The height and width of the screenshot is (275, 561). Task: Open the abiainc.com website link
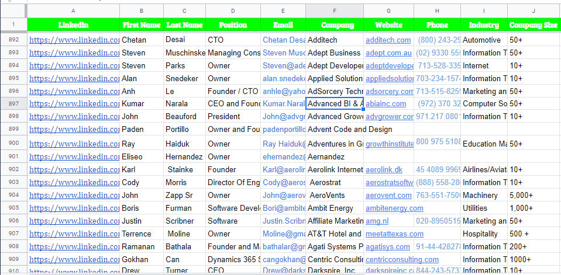point(386,103)
